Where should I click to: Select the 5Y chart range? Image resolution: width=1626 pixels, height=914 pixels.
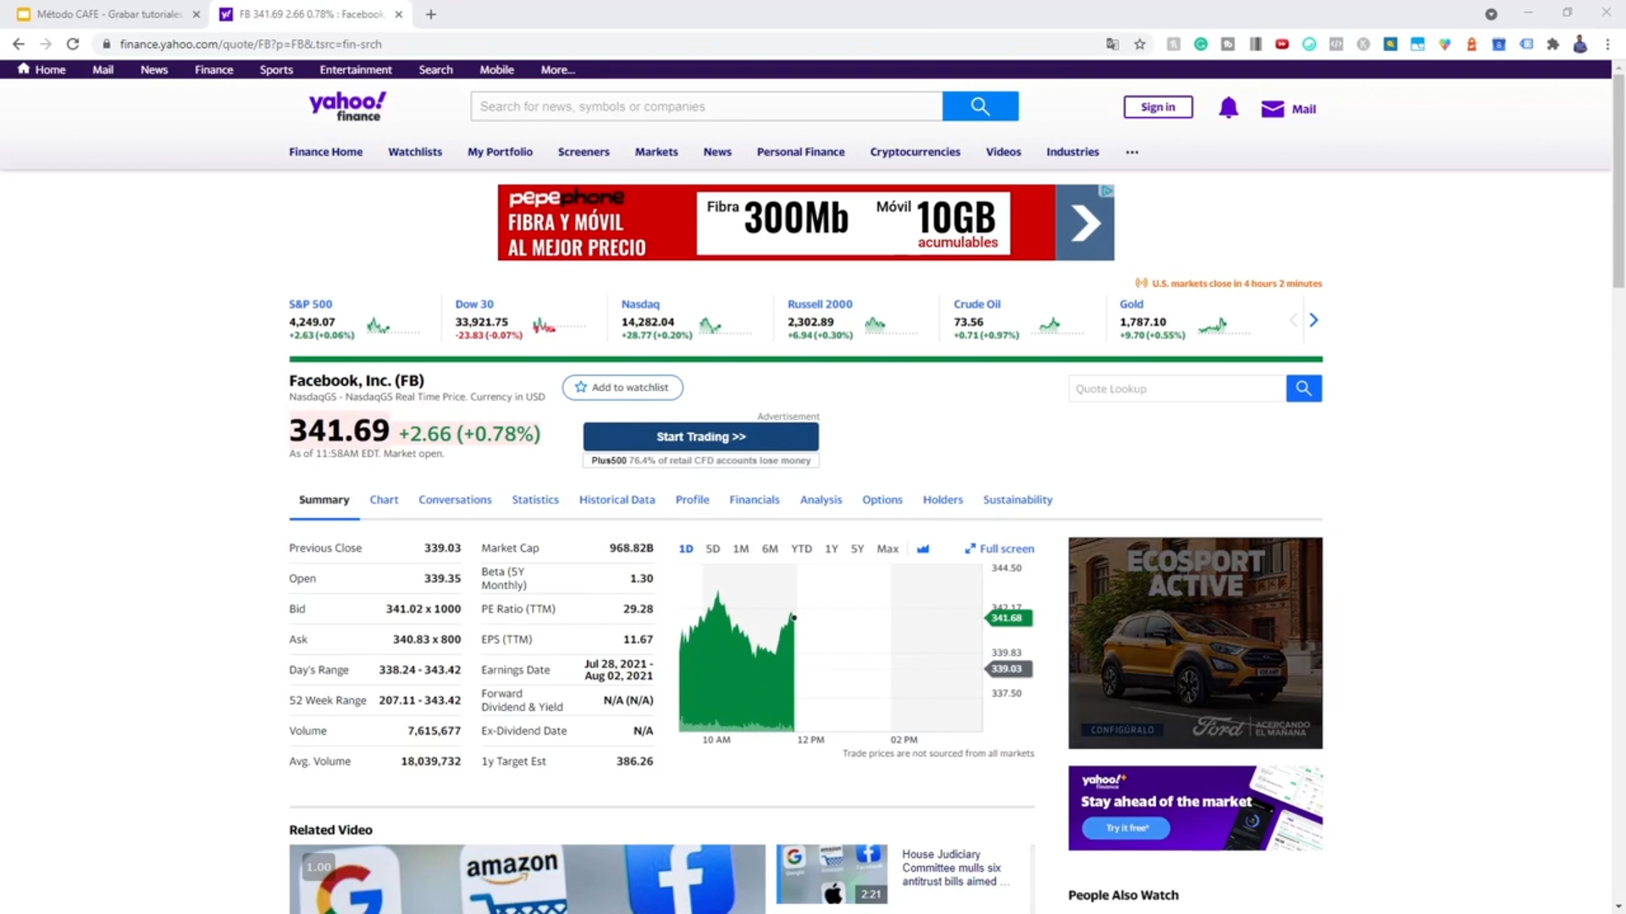tap(858, 549)
